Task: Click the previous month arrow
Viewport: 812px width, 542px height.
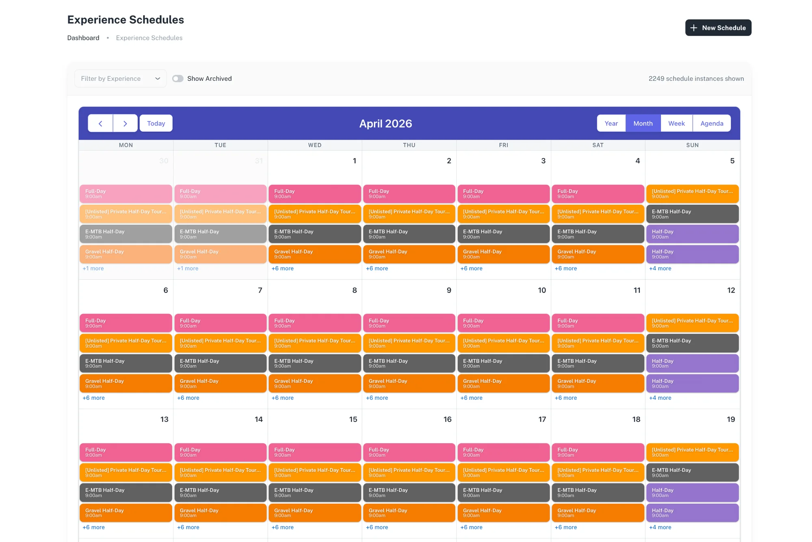Action: tap(100, 123)
